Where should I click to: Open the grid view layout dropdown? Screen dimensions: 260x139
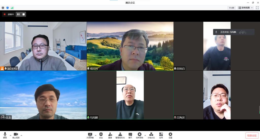click(245, 8)
